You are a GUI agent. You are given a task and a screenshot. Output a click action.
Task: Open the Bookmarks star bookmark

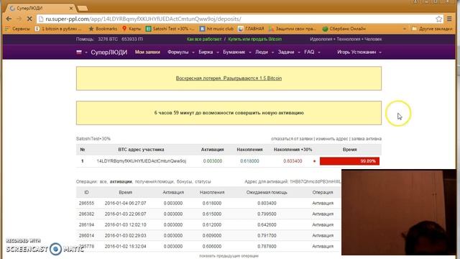point(103,29)
